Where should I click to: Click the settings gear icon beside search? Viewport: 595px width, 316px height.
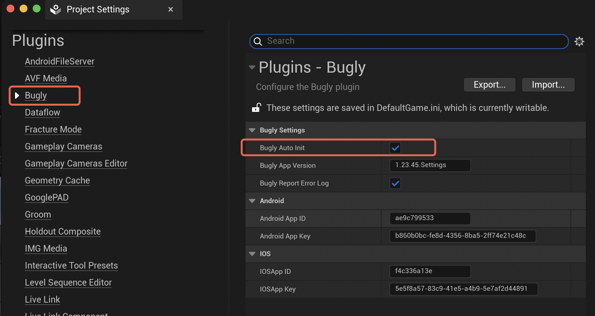579,42
